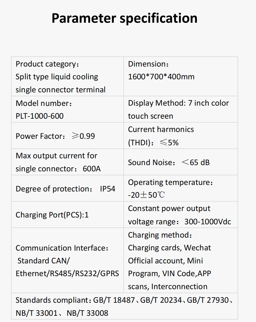Click the Dimension 1600*700*400mm cell

coord(181,76)
